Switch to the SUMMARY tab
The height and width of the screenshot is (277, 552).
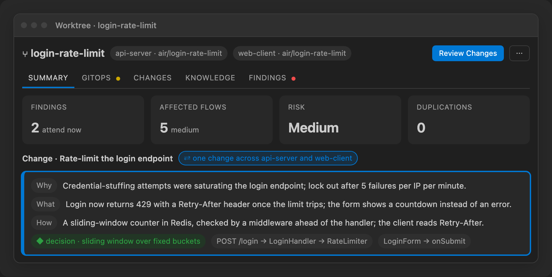[48, 78]
